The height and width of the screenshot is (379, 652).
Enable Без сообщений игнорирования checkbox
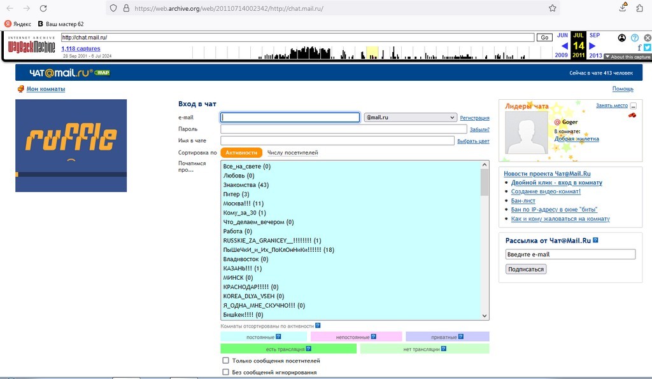click(225, 372)
